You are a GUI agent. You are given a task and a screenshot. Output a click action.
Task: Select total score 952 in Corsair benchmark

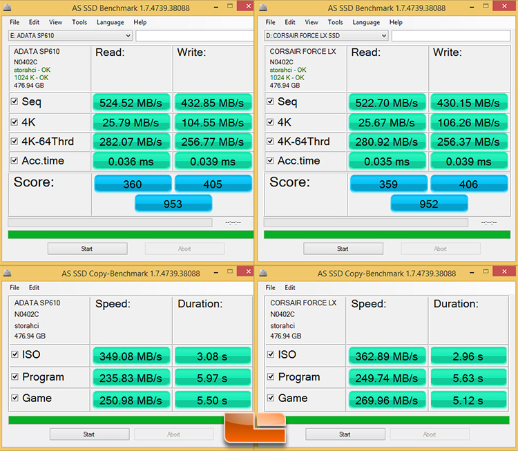tap(429, 204)
